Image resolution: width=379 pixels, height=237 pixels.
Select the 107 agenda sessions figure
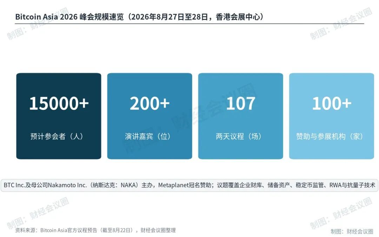[x=240, y=104]
